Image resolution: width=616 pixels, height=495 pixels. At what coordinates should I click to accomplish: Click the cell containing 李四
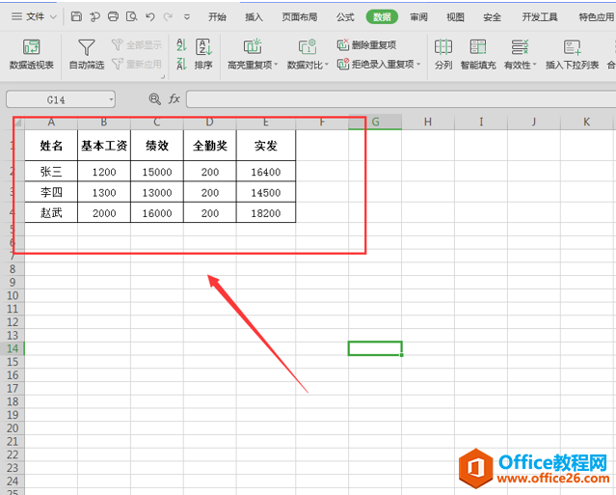point(51,192)
